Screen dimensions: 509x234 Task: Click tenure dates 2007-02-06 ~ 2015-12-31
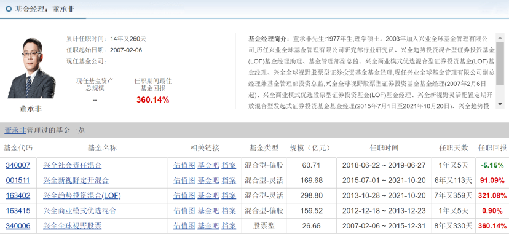(x=384, y=226)
